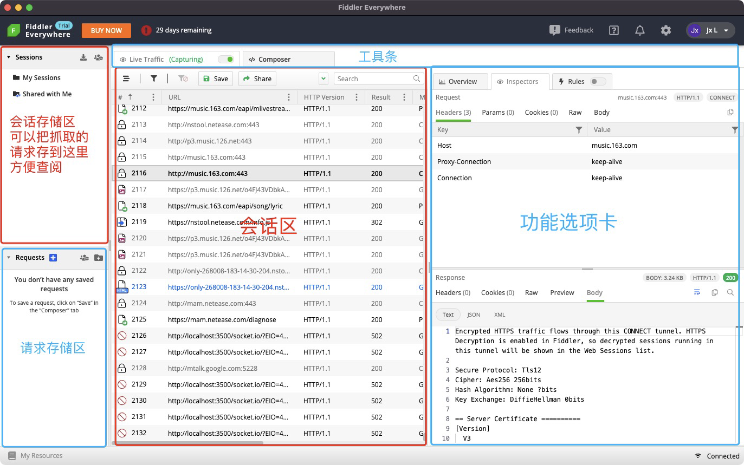Click the BUY NOW button

tap(106, 30)
